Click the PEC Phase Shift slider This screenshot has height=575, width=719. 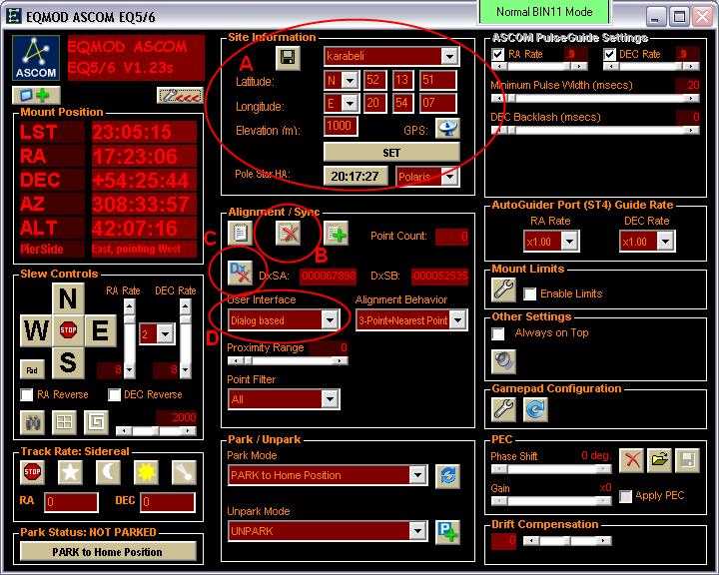pyautogui.click(x=550, y=469)
